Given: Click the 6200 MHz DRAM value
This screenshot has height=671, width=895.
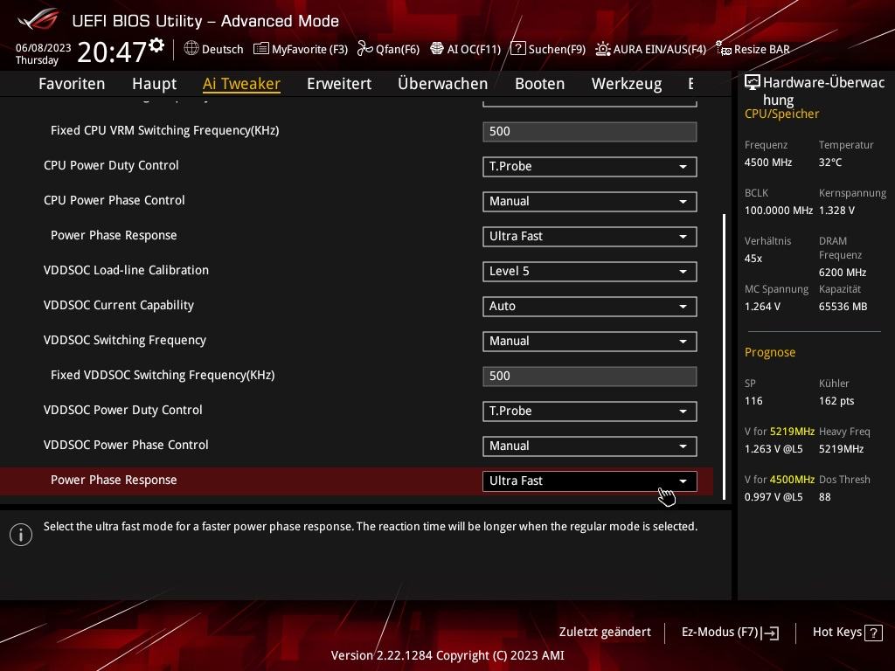Looking at the screenshot, I should pos(843,273).
